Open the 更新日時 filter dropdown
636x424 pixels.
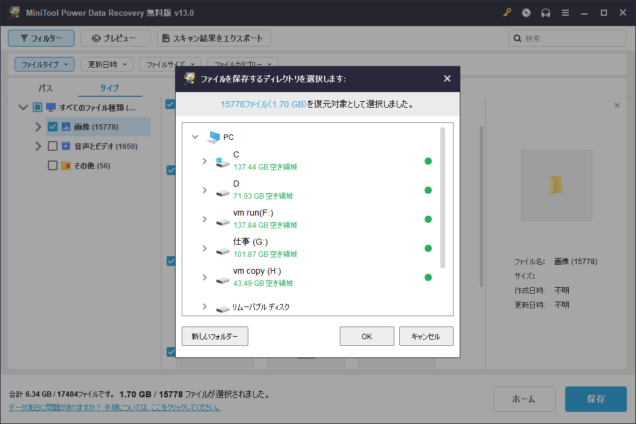click(x=107, y=64)
